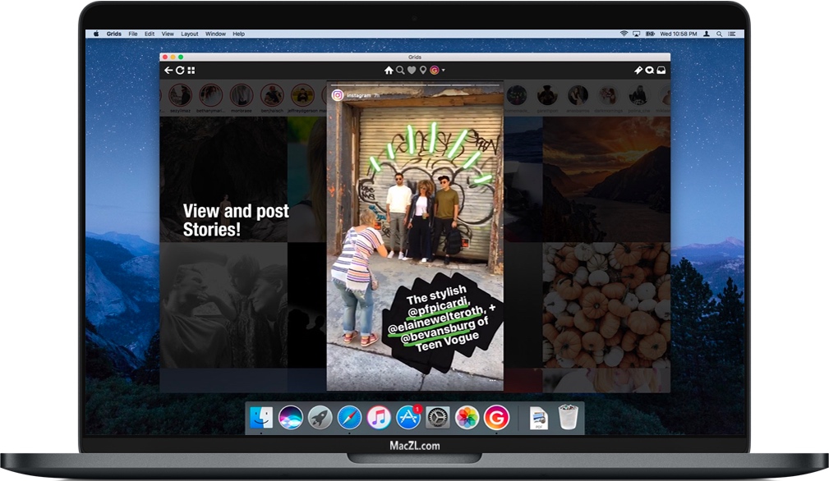The width and height of the screenshot is (829, 481).
Task: Open comments speech bubble icon
Action: click(x=649, y=71)
